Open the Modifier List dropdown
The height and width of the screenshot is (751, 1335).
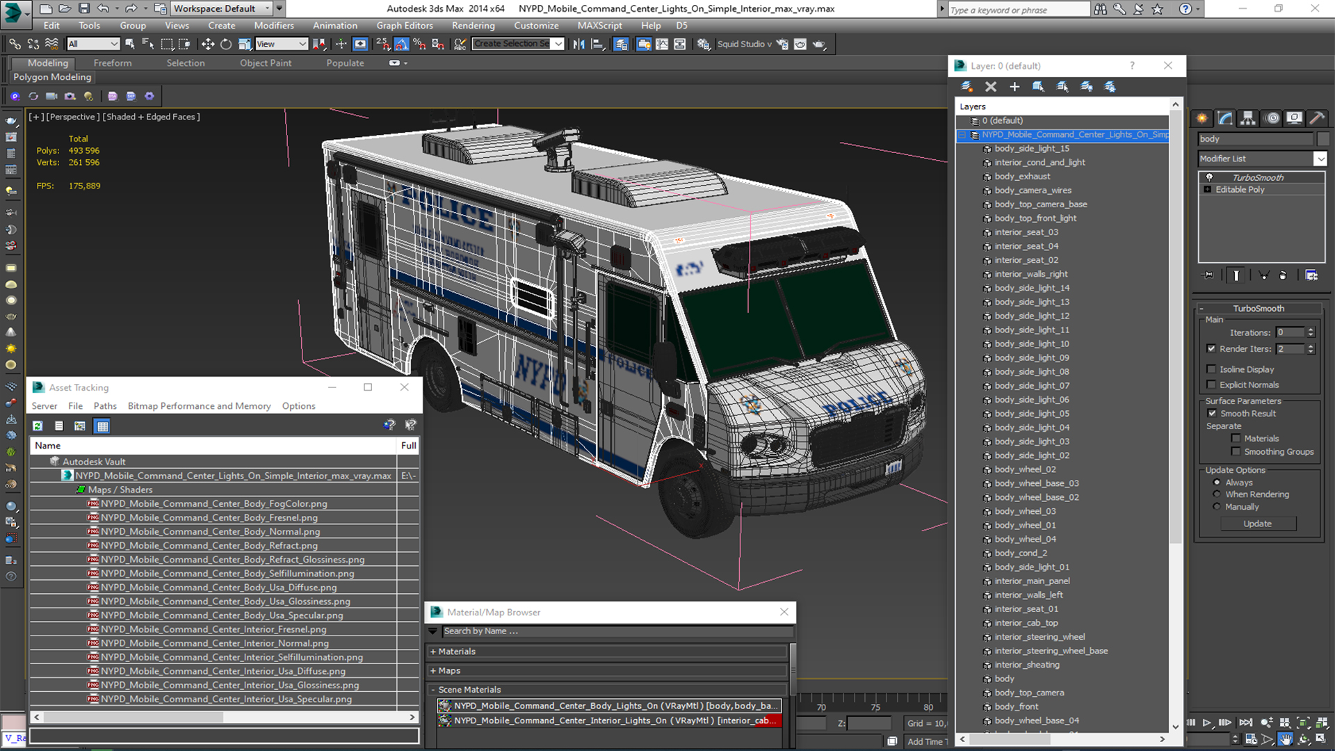pos(1320,159)
